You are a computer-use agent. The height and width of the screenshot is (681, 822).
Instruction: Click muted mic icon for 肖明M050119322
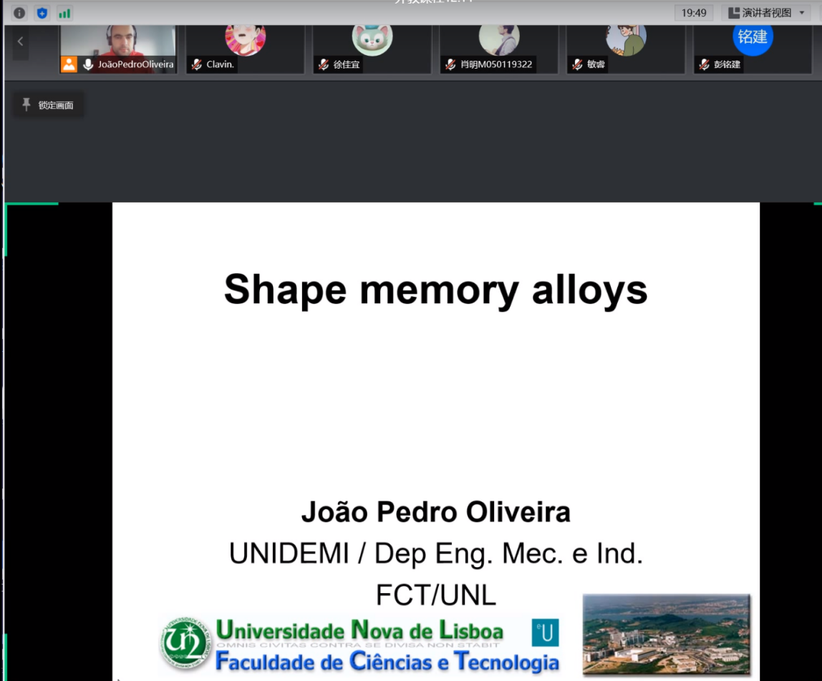(x=450, y=64)
